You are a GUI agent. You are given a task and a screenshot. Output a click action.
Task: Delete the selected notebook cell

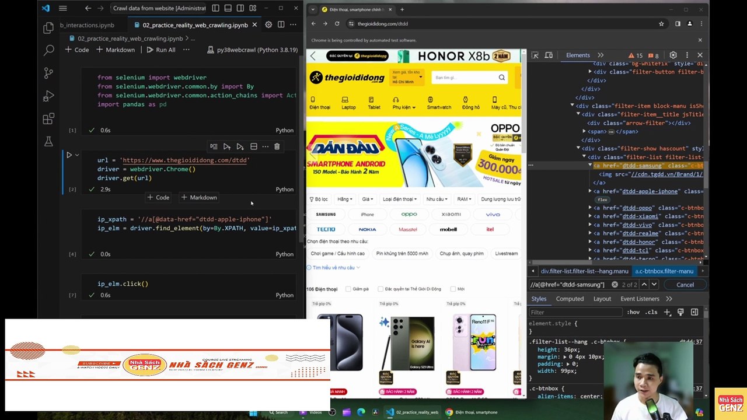(x=277, y=146)
